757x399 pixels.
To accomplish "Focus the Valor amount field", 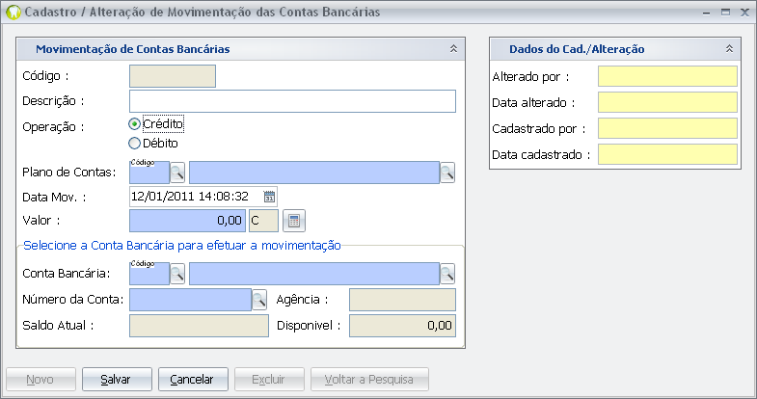I will click(187, 221).
